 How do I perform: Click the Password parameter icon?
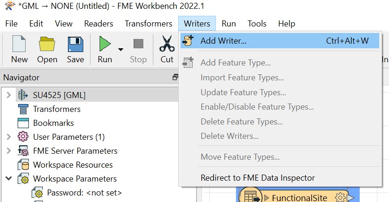(37, 193)
